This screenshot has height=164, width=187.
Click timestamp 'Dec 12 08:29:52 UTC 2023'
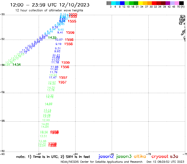[x=165, y=162]
